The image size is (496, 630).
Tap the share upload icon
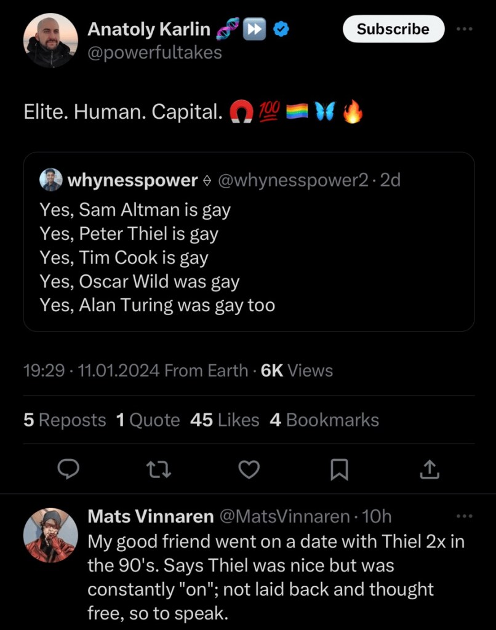[430, 470]
